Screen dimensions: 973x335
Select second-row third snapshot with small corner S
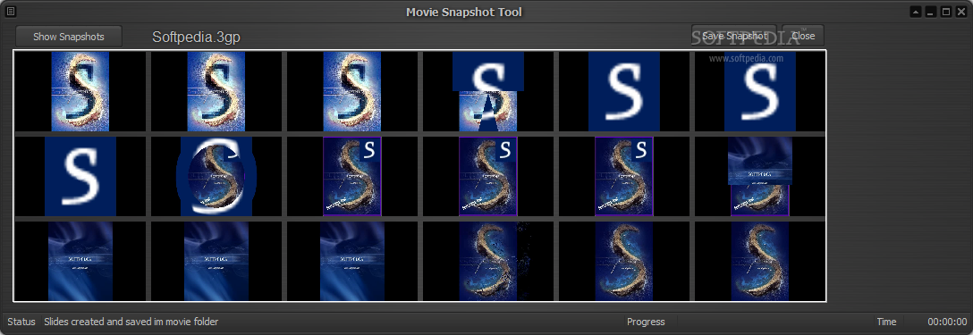(351, 176)
